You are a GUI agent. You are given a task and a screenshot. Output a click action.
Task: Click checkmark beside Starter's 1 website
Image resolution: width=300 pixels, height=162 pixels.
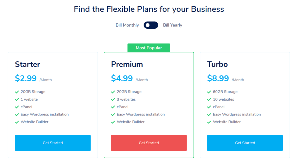click(17, 99)
